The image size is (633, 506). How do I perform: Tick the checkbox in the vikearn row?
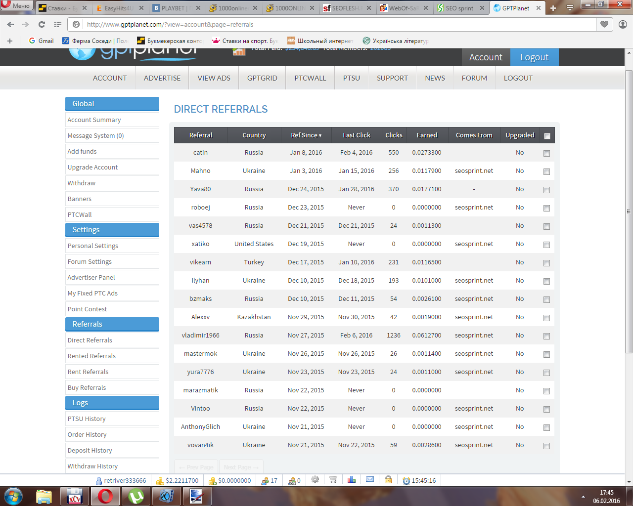click(x=546, y=263)
